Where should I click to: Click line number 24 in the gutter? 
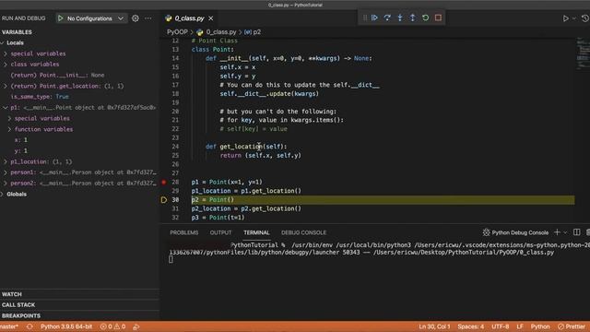[175, 147]
